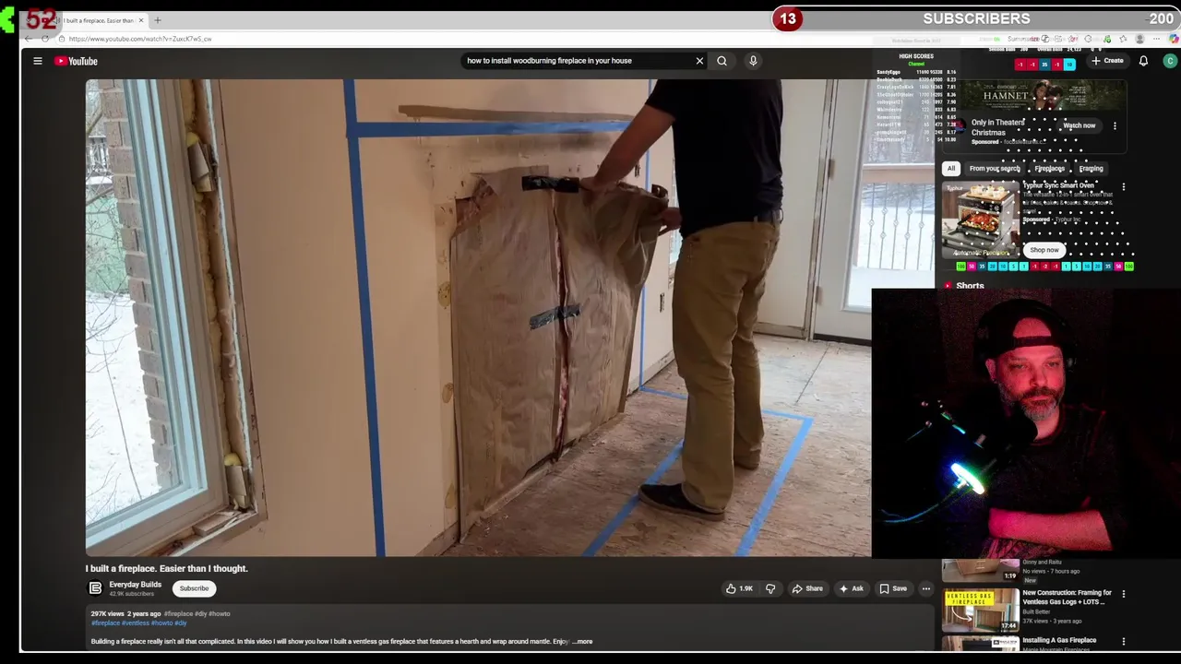Select the I built a fireplace browser tab

[96, 20]
